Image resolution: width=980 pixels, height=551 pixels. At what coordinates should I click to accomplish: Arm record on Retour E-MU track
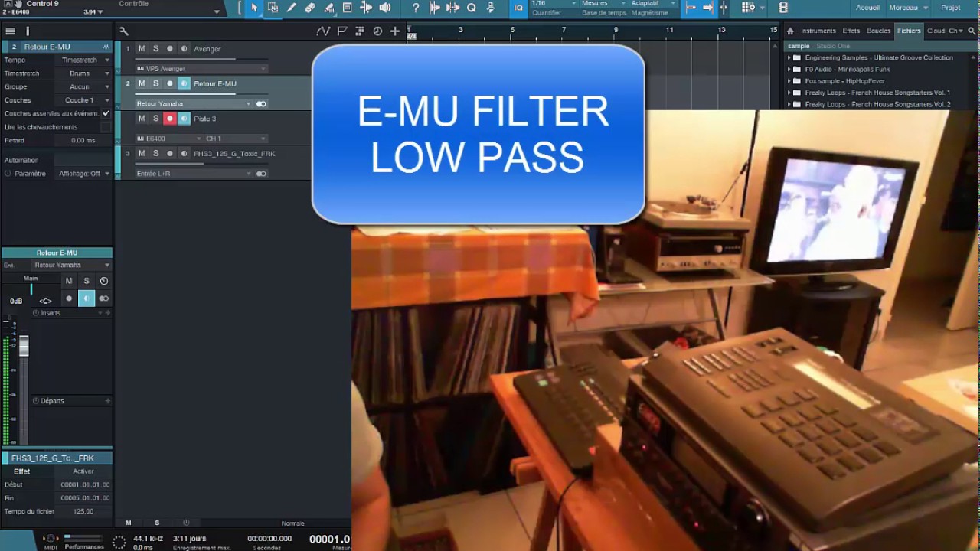pyautogui.click(x=170, y=84)
